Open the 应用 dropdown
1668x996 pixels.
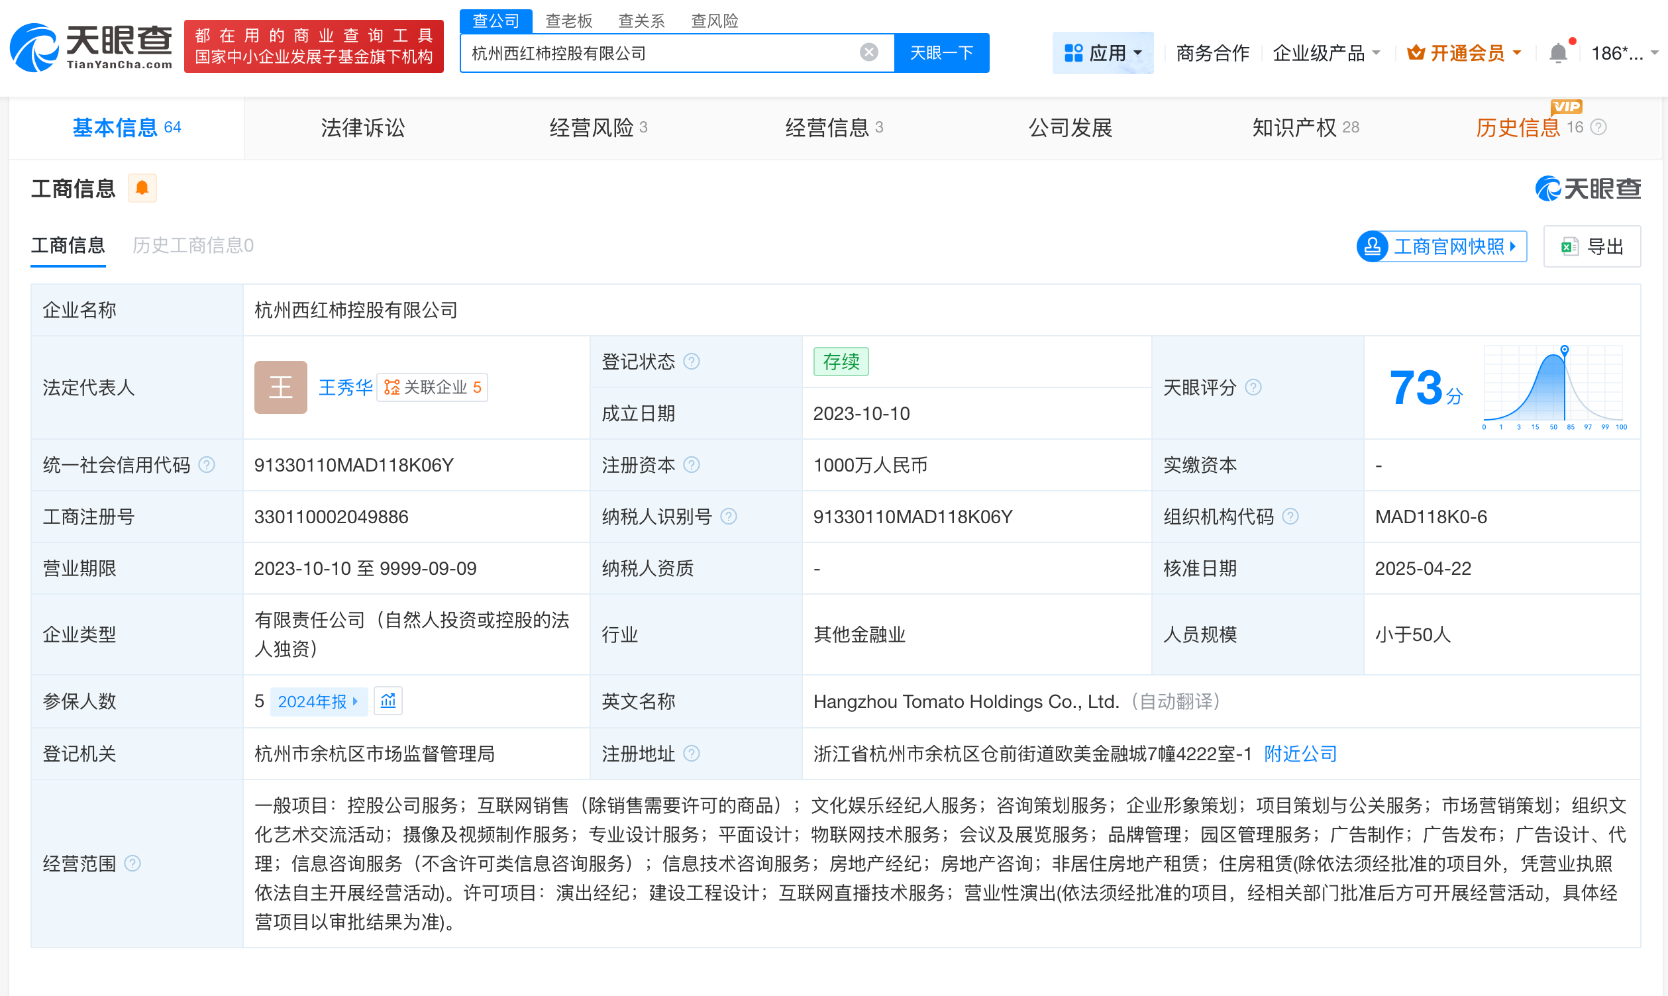pos(1103,52)
